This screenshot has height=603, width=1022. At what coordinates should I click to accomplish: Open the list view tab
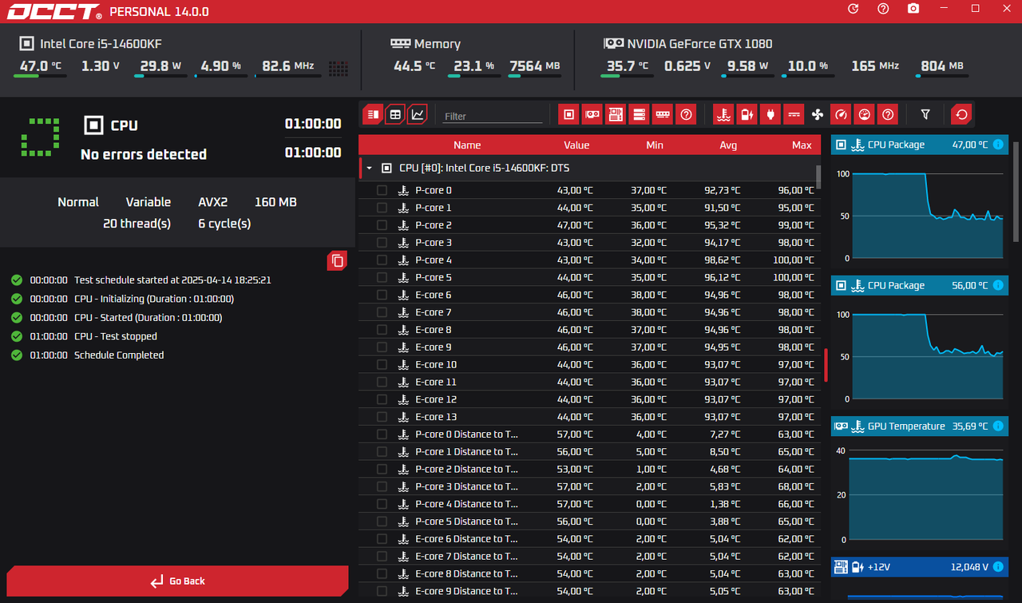(x=372, y=114)
